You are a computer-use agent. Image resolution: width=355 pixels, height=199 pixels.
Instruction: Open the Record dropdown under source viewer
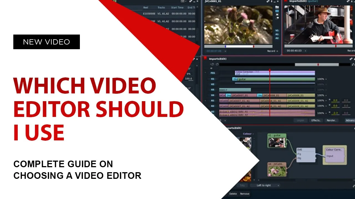click(273, 51)
